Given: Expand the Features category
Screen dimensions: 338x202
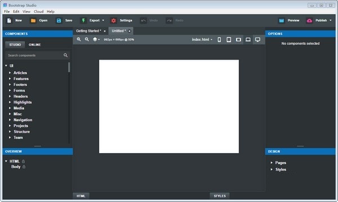Looking at the screenshot, I should [x=10, y=79].
